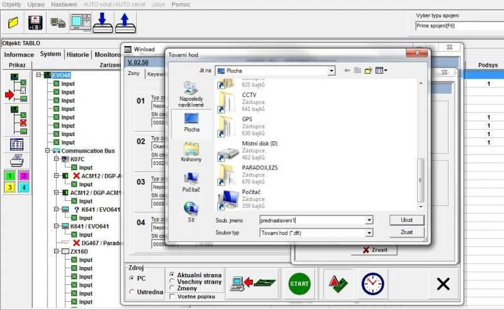Image resolution: width=504 pixels, height=310 pixels.
Task: Click the yellow open folder toolbar icon
Action: 13,23
